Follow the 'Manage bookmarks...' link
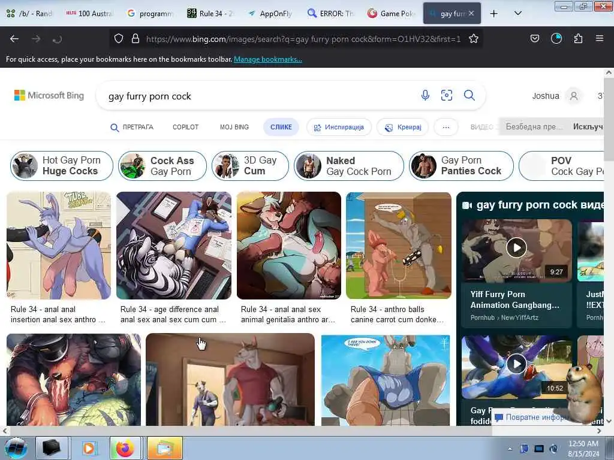 (268, 59)
